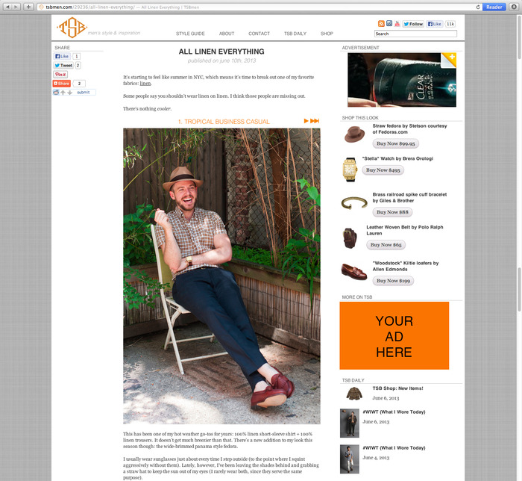522x481 pixels.
Task: Click the Pin it button
Action: [60, 75]
